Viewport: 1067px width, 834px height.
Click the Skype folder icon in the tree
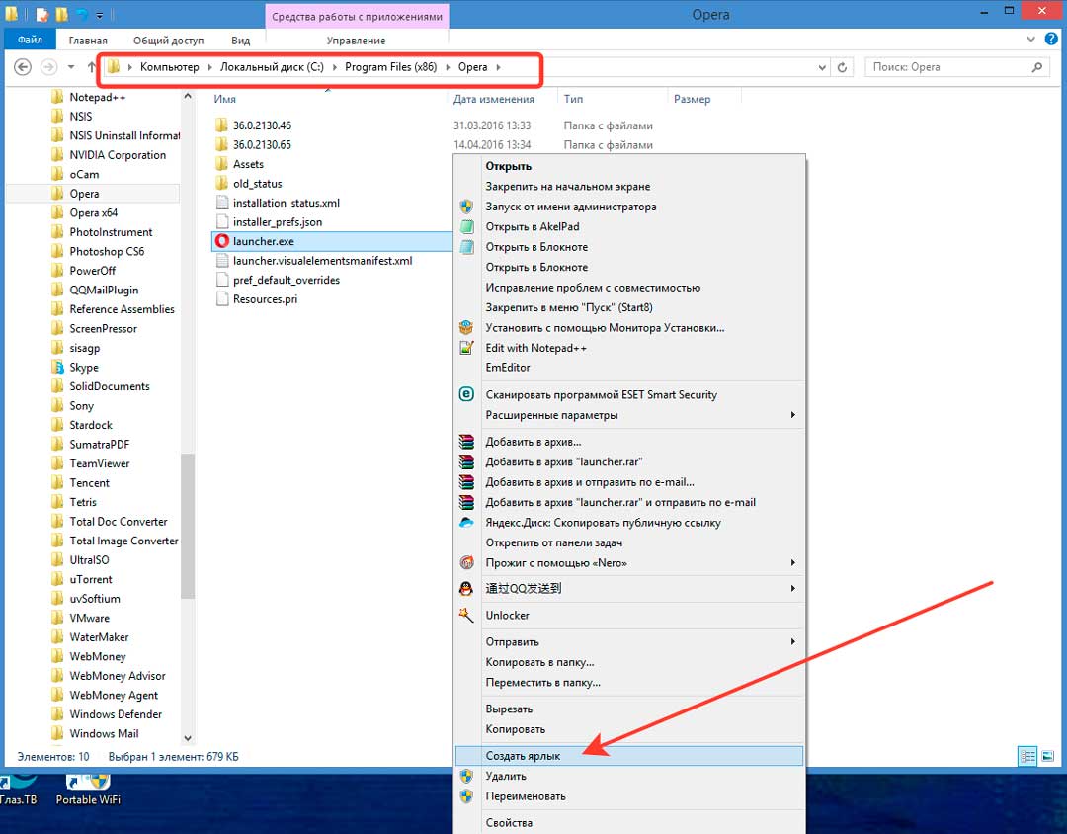(58, 367)
